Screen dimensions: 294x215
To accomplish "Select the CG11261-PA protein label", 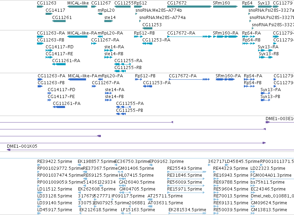I will [x=67, y=104].
